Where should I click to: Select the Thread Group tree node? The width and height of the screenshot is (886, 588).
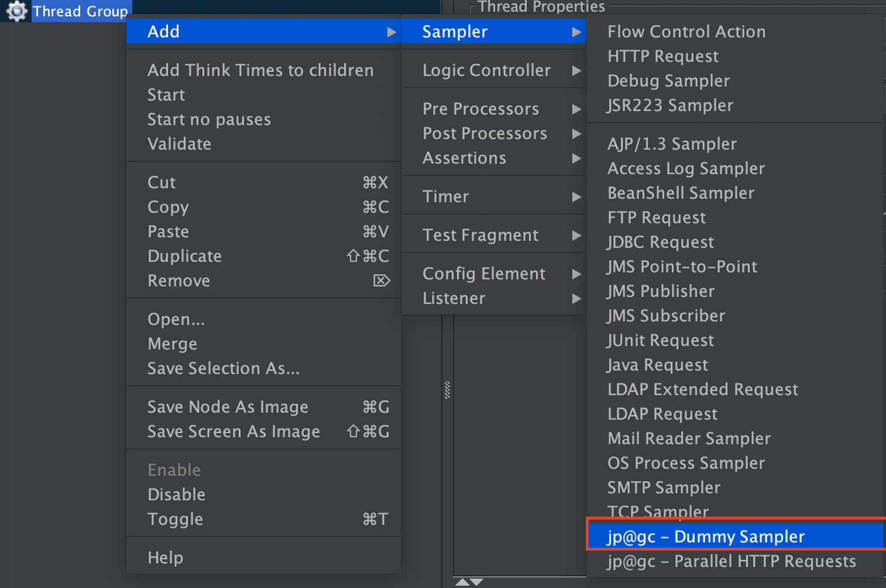pos(80,11)
